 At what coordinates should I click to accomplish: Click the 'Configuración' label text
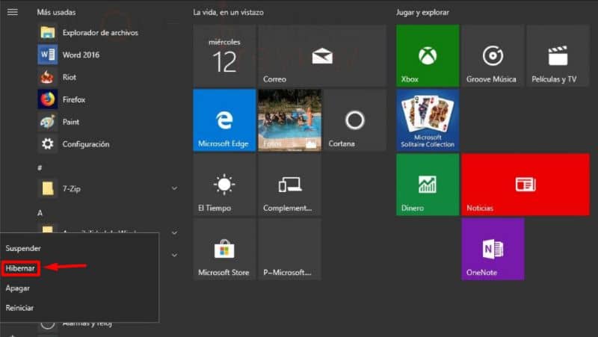(x=86, y=144)
